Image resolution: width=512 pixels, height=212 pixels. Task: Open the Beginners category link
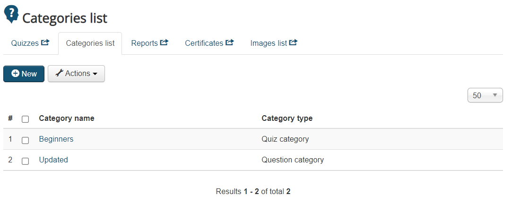click(x=56, y=139)
